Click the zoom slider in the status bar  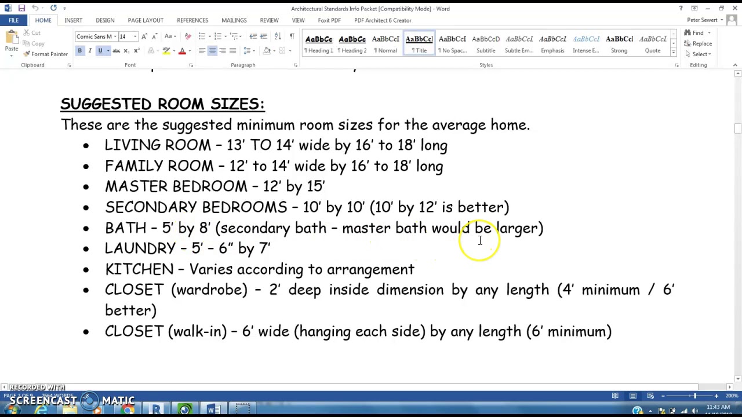click(x=694, y=396)
